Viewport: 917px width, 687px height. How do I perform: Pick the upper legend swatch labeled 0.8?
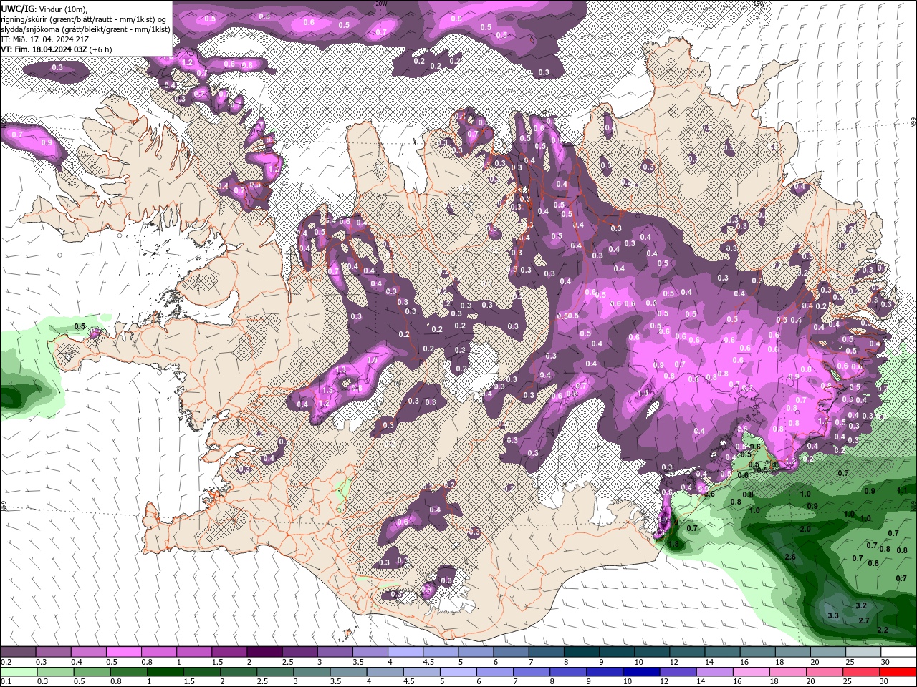(x=158, y=651)
